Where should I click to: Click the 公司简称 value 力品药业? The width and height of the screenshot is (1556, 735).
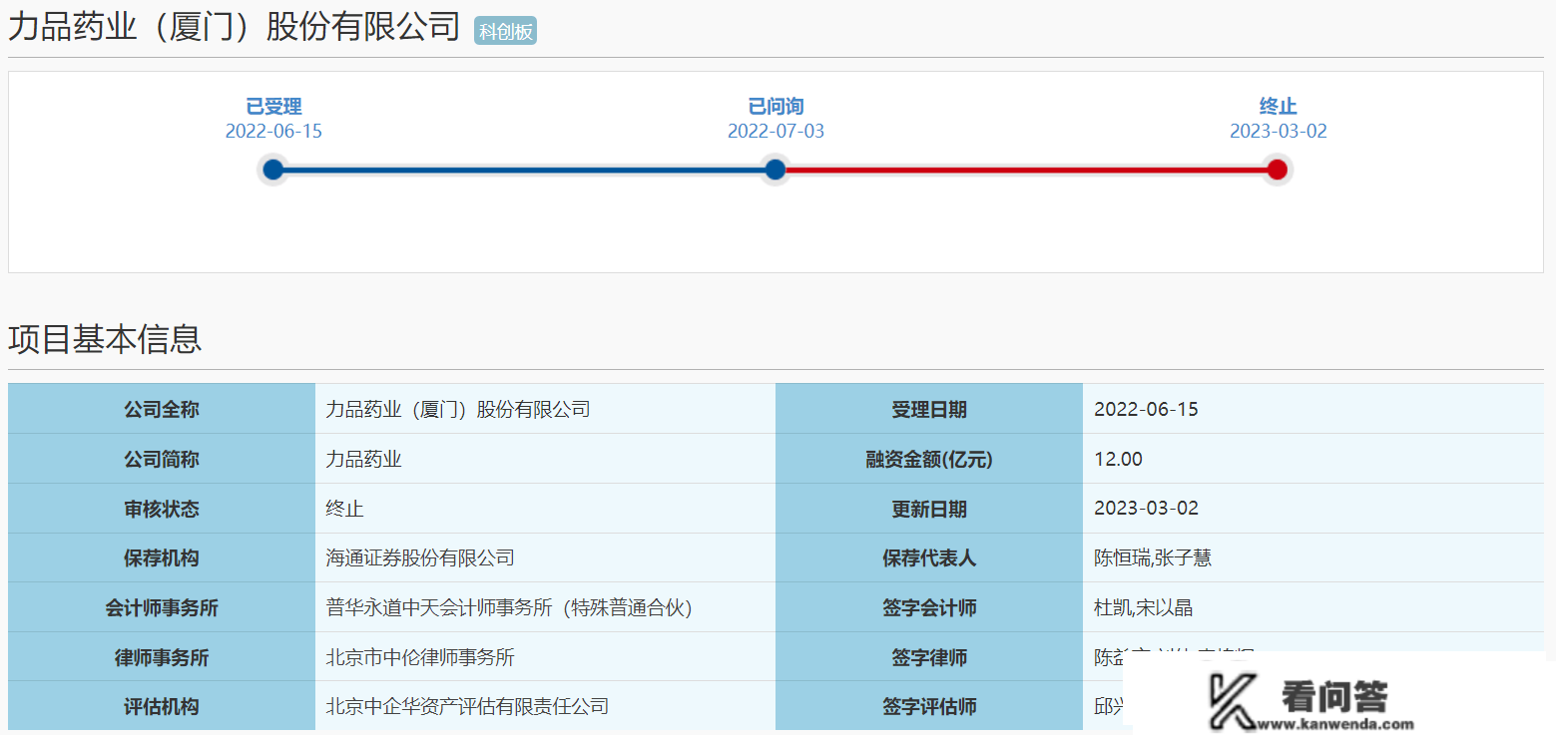pos(363,459)
